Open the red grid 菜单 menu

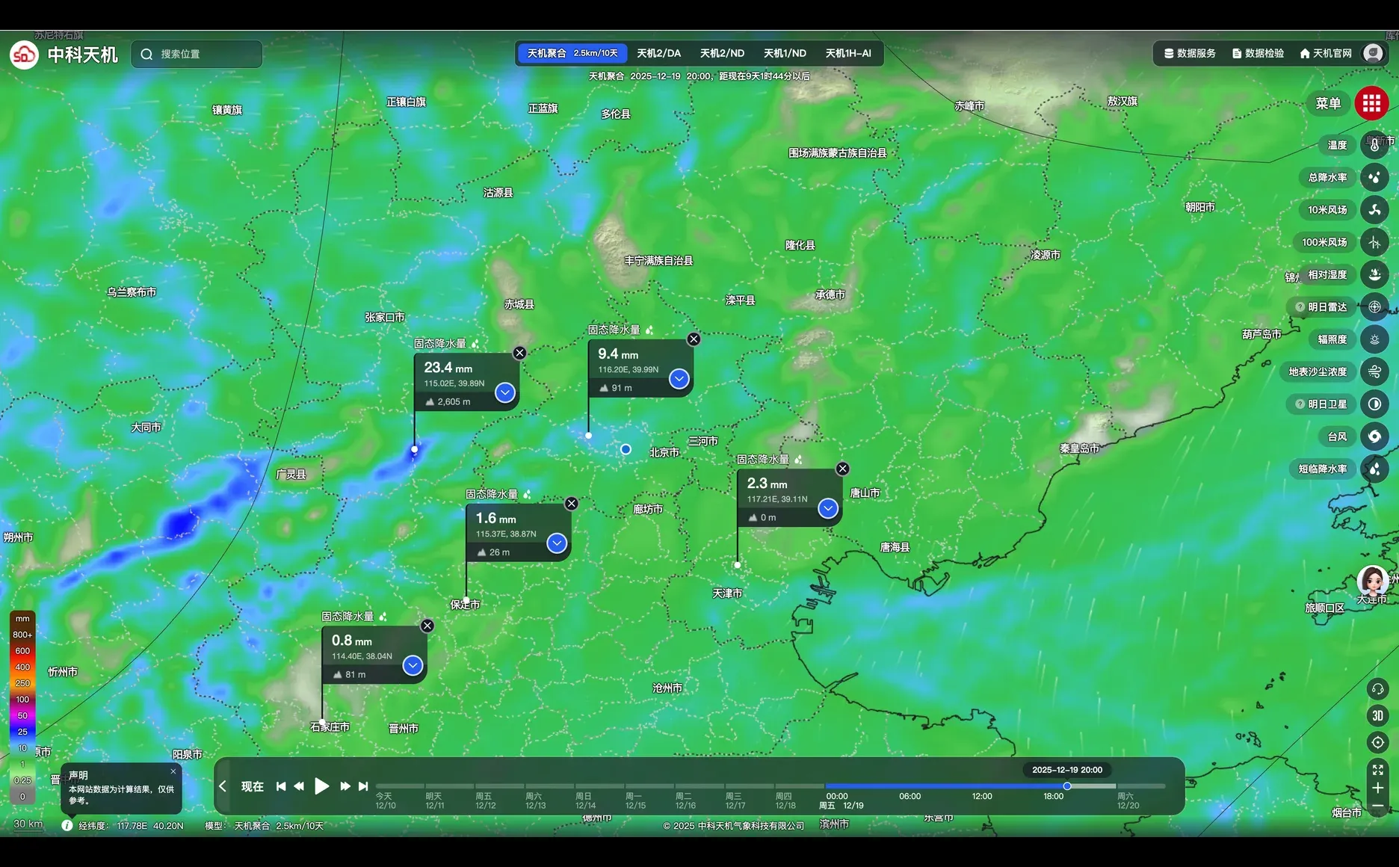coord(1371,103)
